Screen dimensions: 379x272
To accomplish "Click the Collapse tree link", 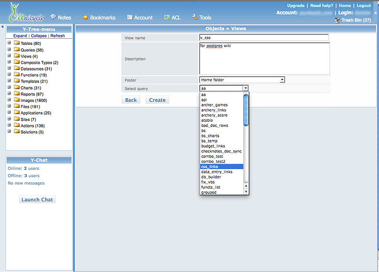I will coord(39,36).
